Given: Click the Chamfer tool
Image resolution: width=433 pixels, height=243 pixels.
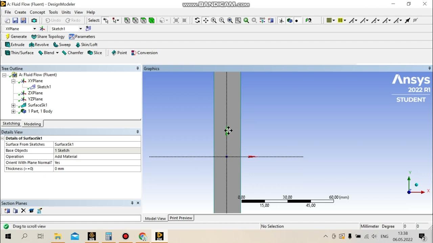Looking at the screenshot, I should click(x=72, y=53).
